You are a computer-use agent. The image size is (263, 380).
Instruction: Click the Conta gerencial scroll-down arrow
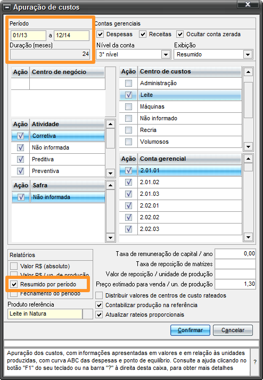point(248,237)
